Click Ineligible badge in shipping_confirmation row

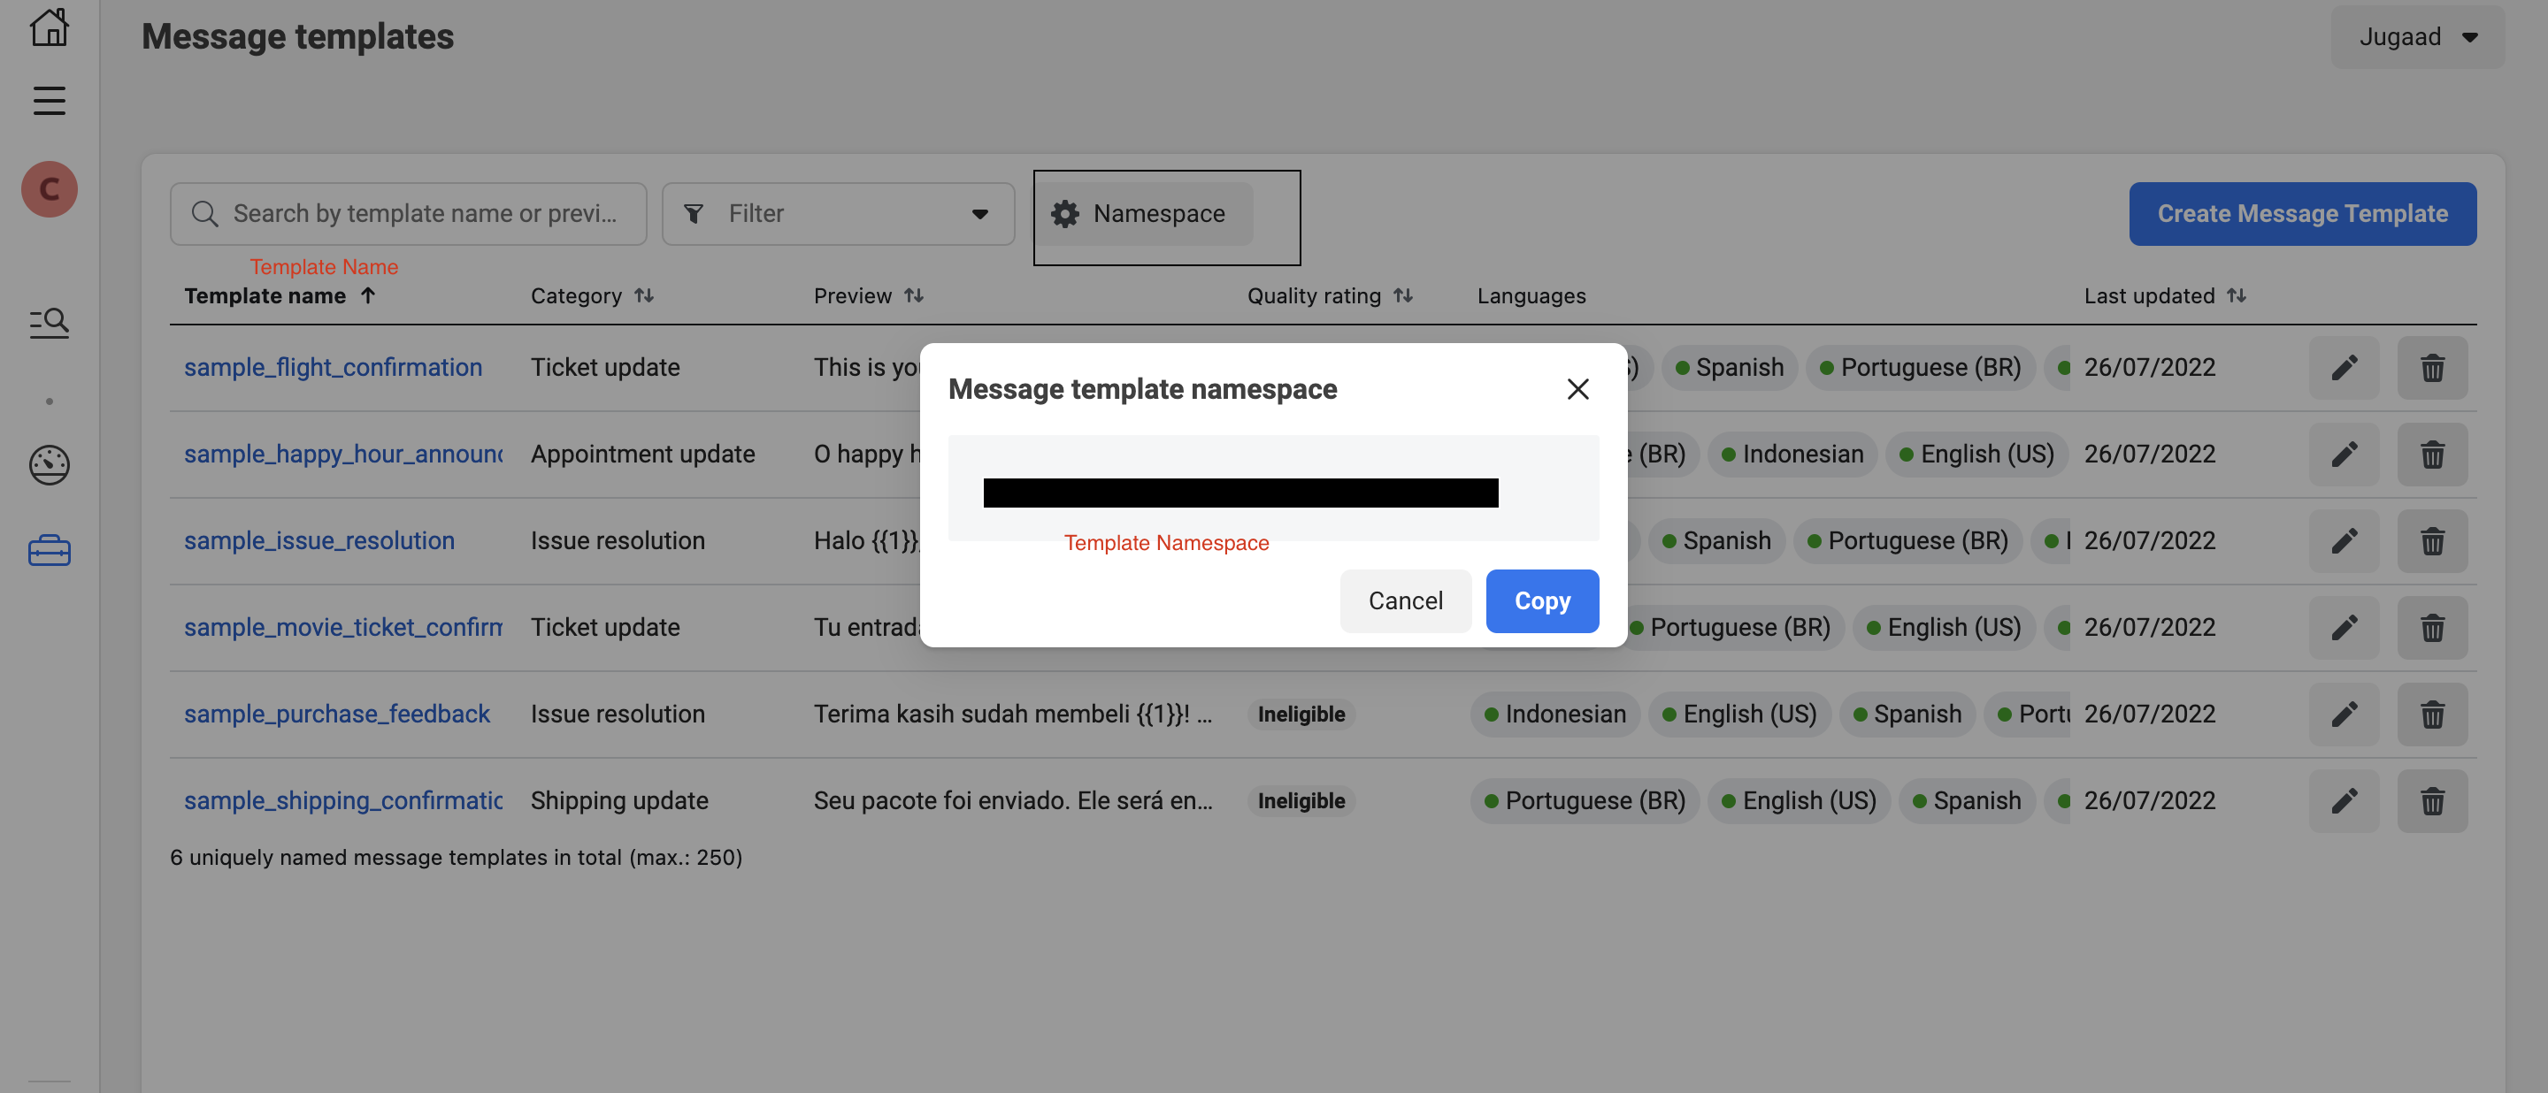[1301, 800]
